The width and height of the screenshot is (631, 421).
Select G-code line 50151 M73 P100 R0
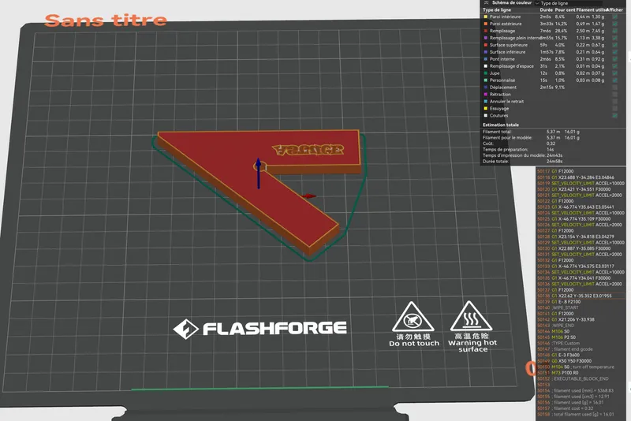click(x=581, y=373)
